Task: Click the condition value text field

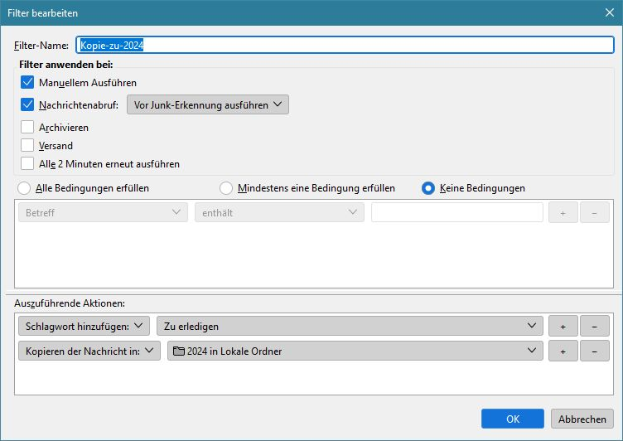Action: 457,212
